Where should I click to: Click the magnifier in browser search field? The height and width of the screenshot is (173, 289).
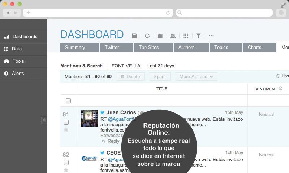coord(180,13)
